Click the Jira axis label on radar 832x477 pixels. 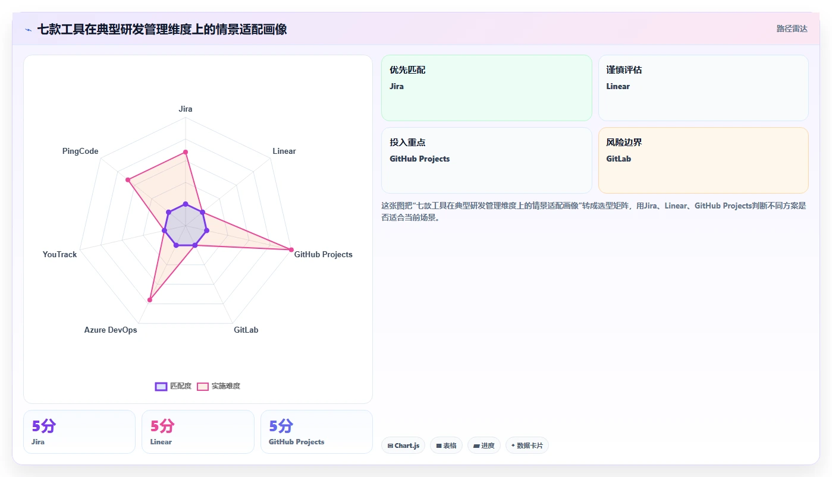(x=186, y=109)
